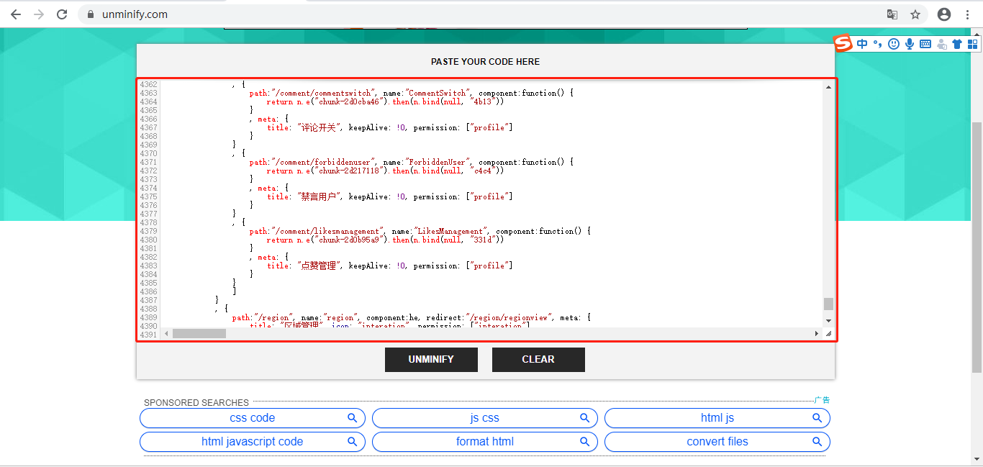Click the page scrollbar up arrow
This screenshot has width=983, height=467.
[977, 33]
